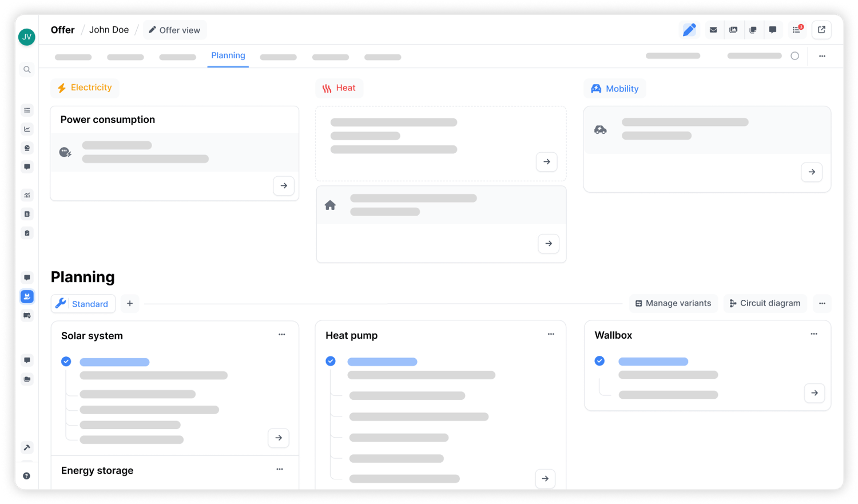
Task: Open the clipboard checkmark icon in the sidebar
Action: click(27, 233)
